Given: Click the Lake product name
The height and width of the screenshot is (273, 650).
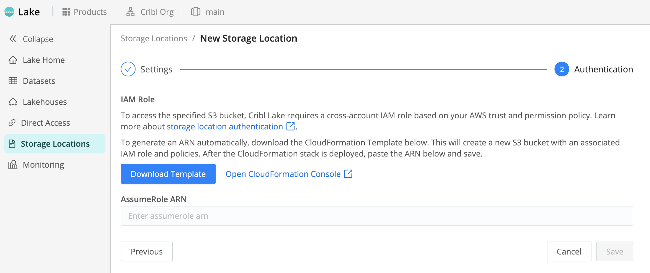Looking at the screenshot, I should 29,12.
